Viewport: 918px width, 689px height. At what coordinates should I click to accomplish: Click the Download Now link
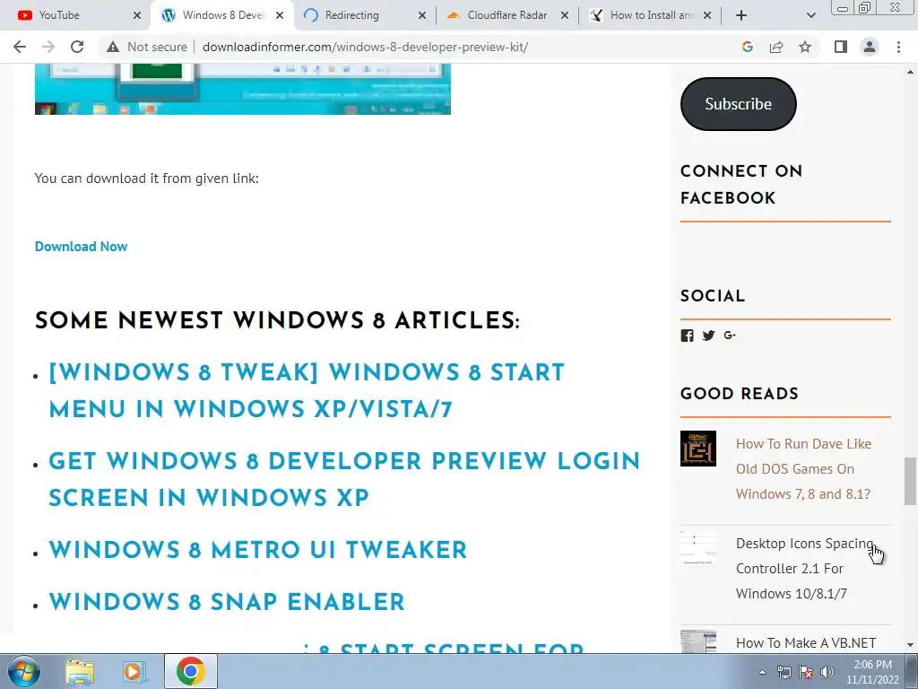(81, 247)
